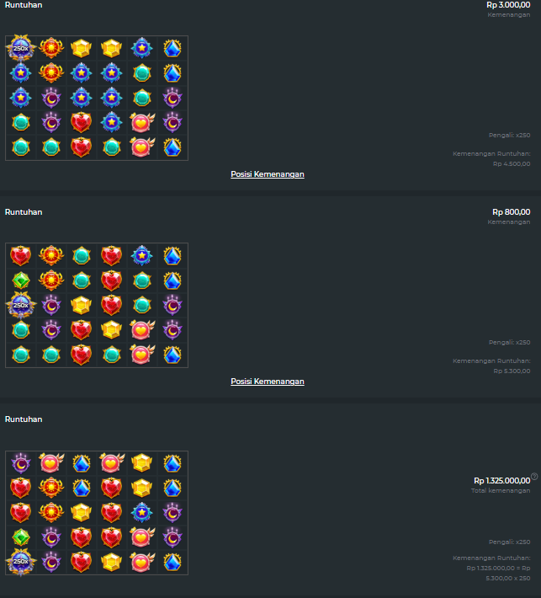Click the red sun symbol beside the top grid's 250x orb
The width and height of the screenshot is (541, 598).
pos(50,48)
